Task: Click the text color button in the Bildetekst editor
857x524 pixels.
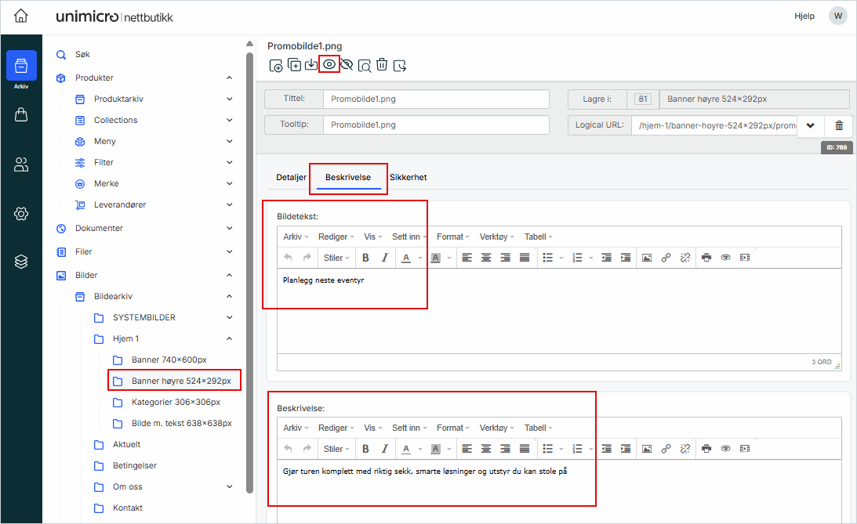Action: pyautogui.click(x=406, y=258)
